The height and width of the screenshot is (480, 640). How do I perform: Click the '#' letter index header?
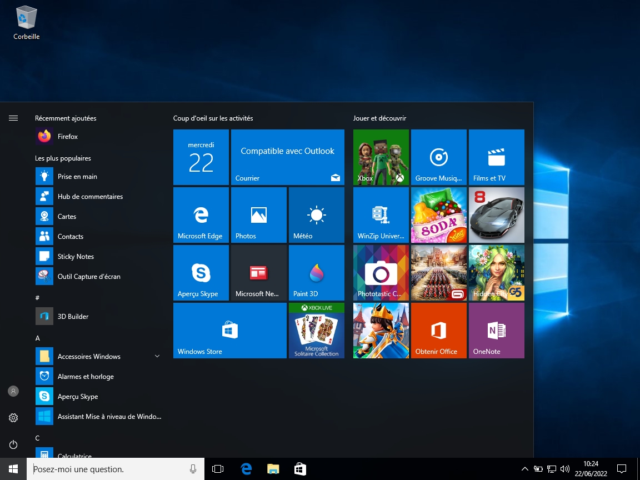click(x=37, y=298)
